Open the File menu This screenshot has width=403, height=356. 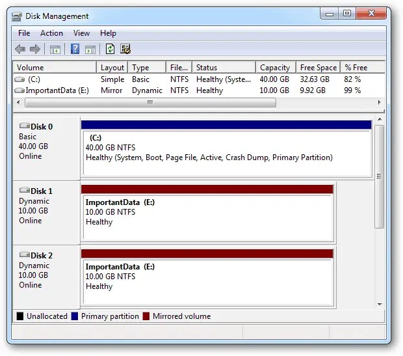[x=24, y=33]
